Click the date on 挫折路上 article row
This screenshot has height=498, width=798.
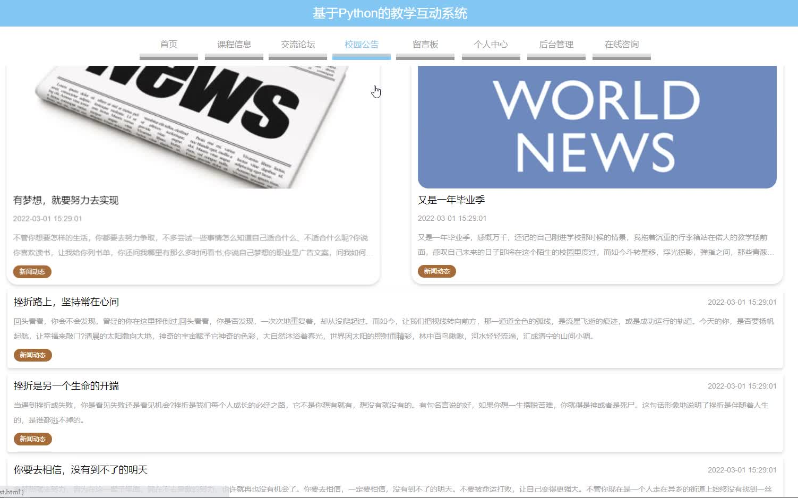coord(742,302)
